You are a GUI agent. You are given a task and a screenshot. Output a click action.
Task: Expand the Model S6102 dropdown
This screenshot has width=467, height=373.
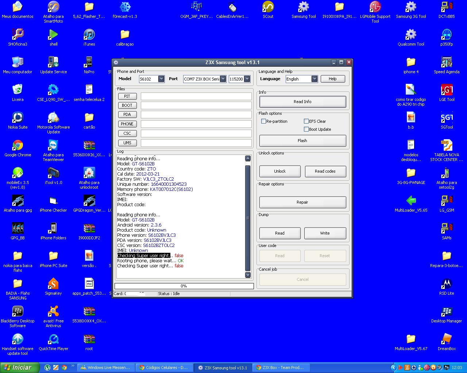[x=161, y=79]
